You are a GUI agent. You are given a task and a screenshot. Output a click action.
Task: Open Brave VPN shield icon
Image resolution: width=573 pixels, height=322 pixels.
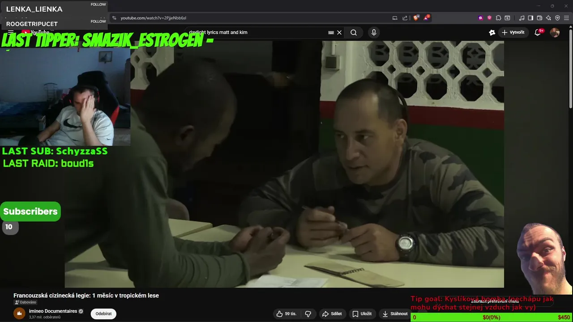(557, 18)
